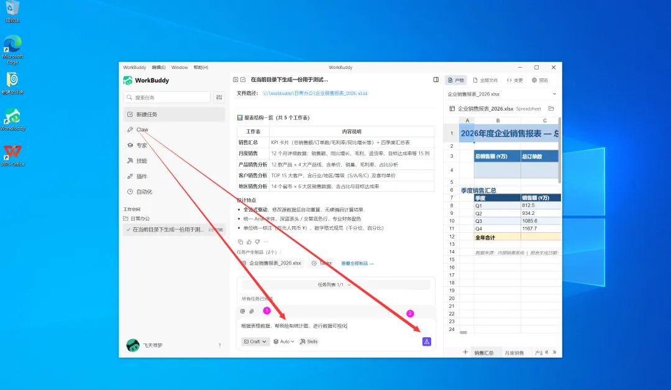The height and width of the screenshot is (390, 671).
Task: Open the 新建文件夹 desktop icon
Action: pyautogui.click(x=12, y=83)
